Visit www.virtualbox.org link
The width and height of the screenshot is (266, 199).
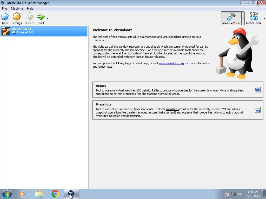(x=171, y=63)
